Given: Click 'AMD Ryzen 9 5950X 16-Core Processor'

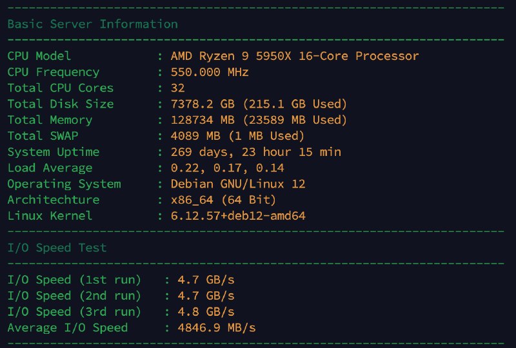Looking at the screenshot, I should 295,56.
